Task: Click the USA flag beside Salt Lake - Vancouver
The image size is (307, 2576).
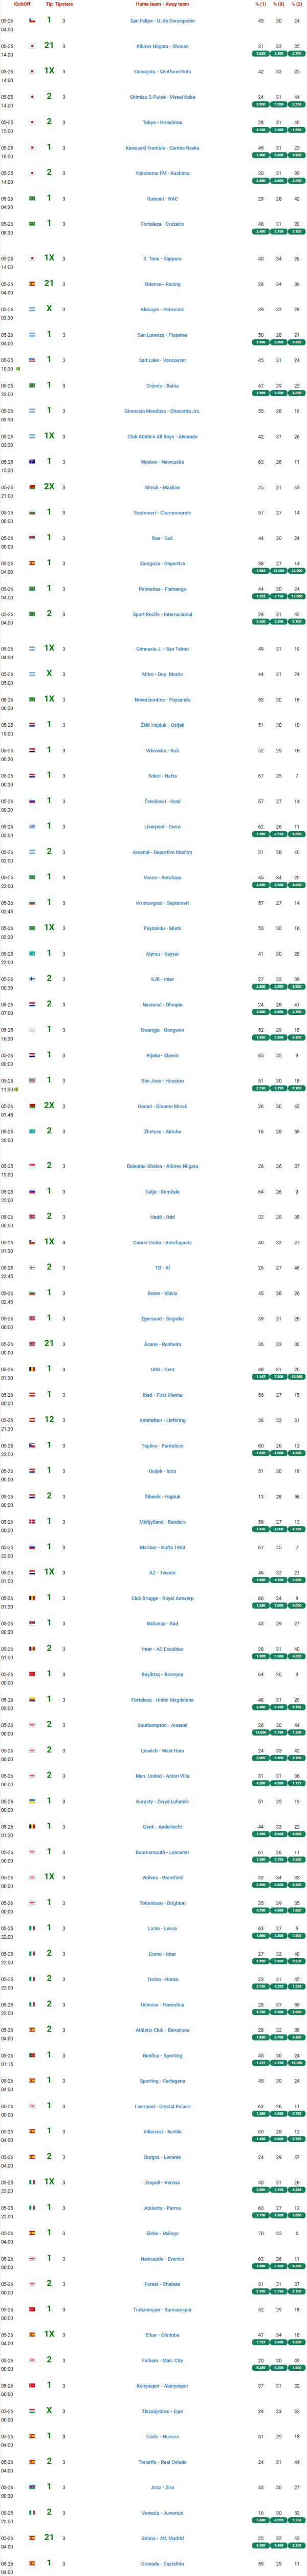Action: click(32, 360)
